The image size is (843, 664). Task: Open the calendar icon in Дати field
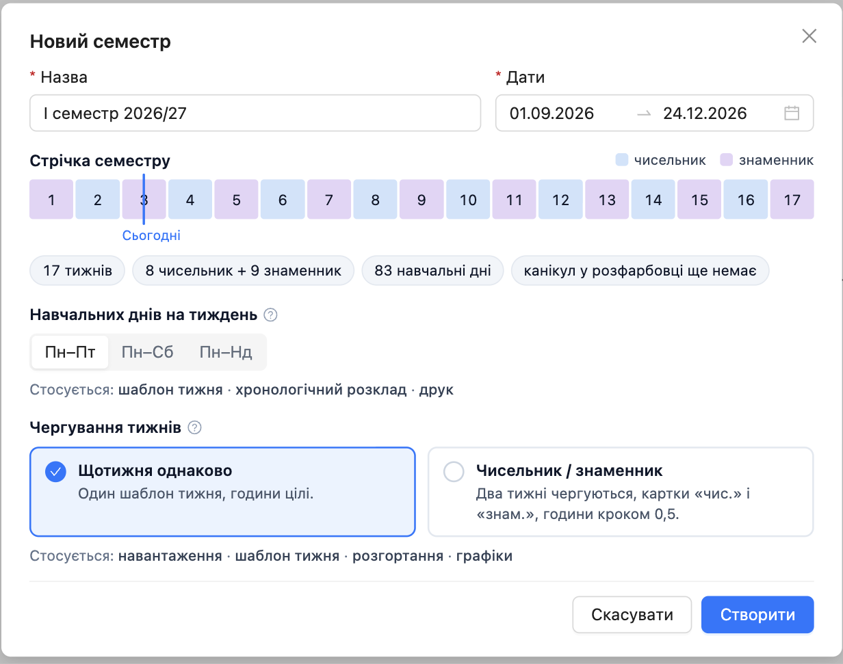792,113
